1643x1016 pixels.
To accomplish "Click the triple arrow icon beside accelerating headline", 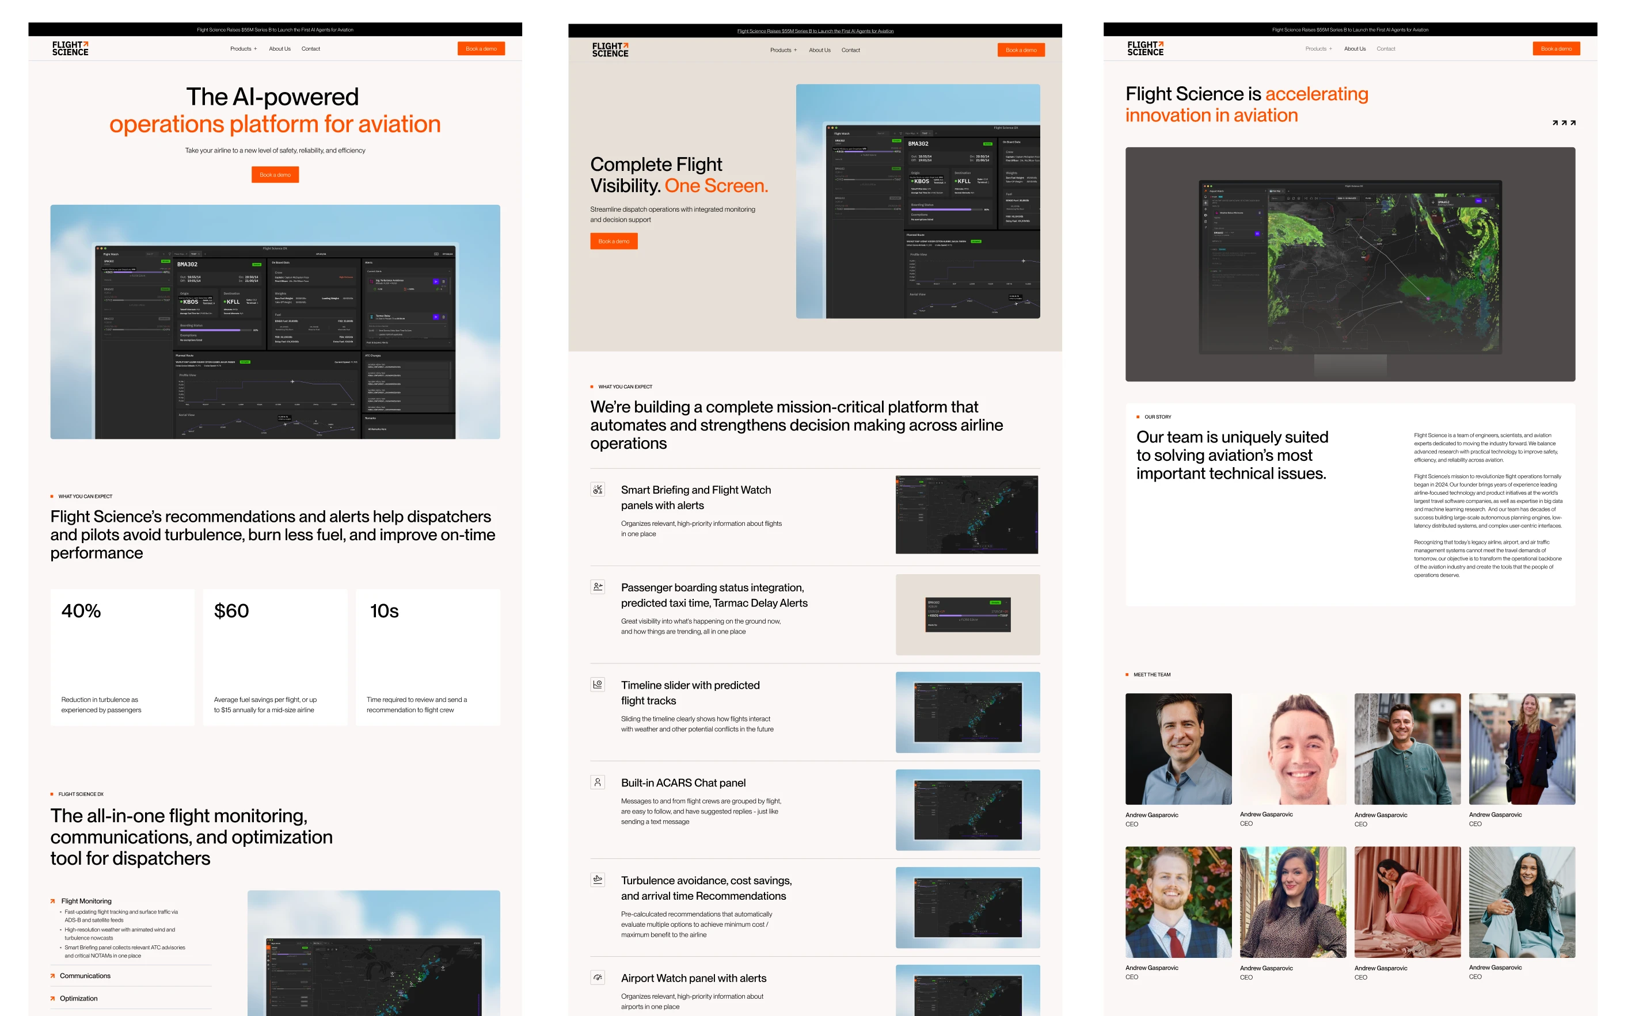I will (1563, 123).
